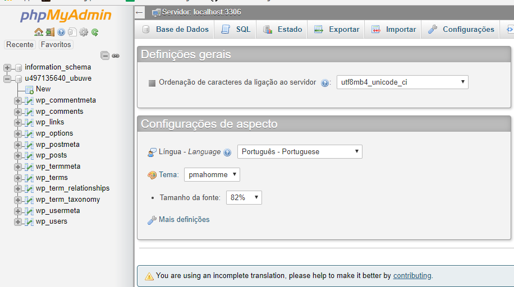Open help icon next to Língua - Language
This screenshot has height=287, width=514.
coord(227,152)
